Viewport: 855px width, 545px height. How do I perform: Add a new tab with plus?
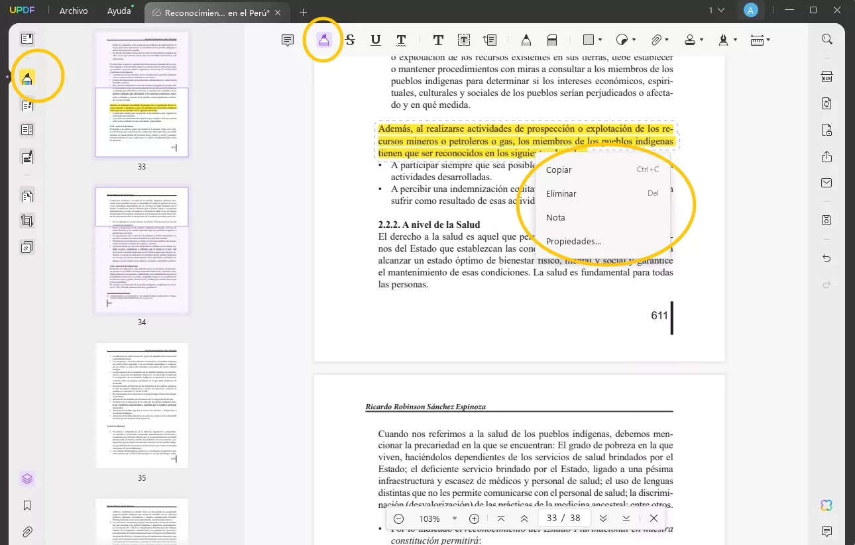click(x=303, y=12)
